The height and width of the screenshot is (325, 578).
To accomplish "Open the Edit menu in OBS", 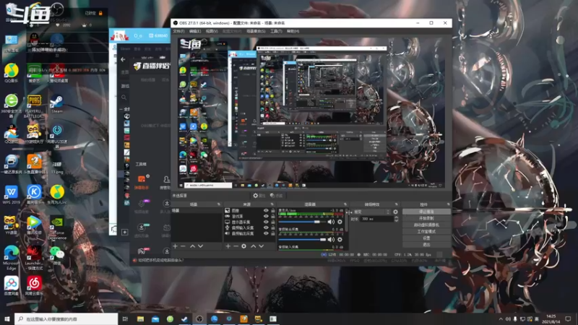I will pos(195,31).
